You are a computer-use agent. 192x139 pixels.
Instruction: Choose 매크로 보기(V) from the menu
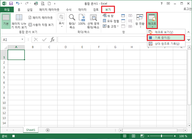click(166, 32)
